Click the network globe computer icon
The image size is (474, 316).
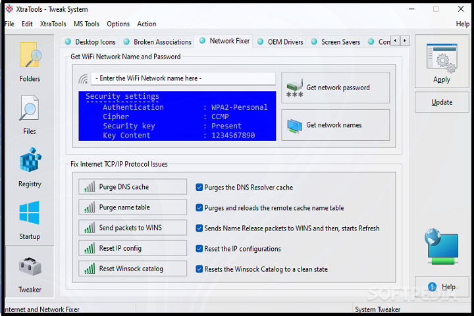[x=442, y=245]
